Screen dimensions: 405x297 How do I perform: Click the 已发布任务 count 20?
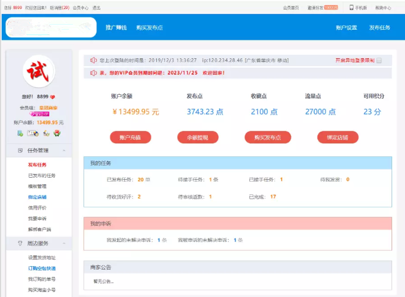pos(141,179)
